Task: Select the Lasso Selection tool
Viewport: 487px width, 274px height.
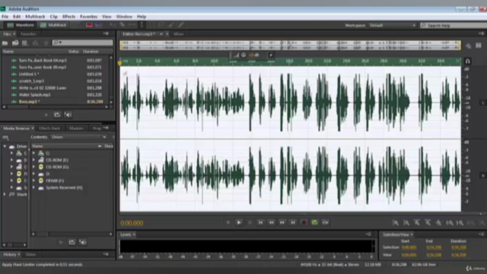Action: 161,25
